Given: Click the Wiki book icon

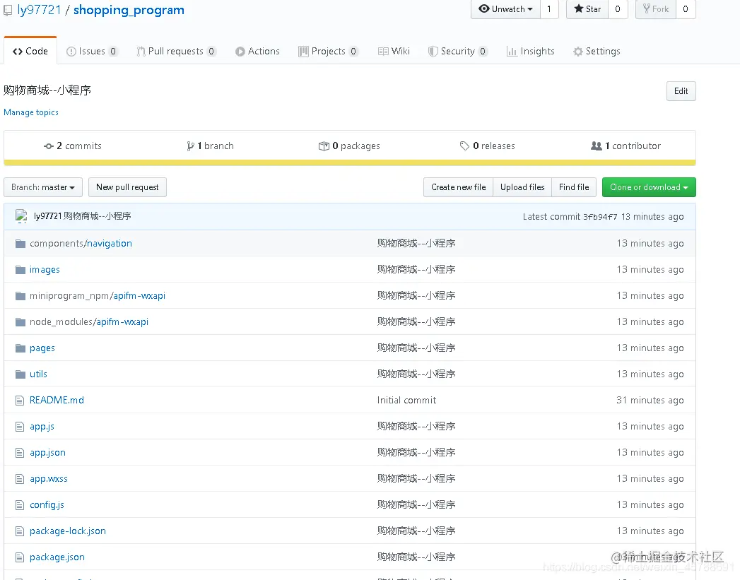Looking at the screenshot, I should pyautogui.click(x=383, y=52).
